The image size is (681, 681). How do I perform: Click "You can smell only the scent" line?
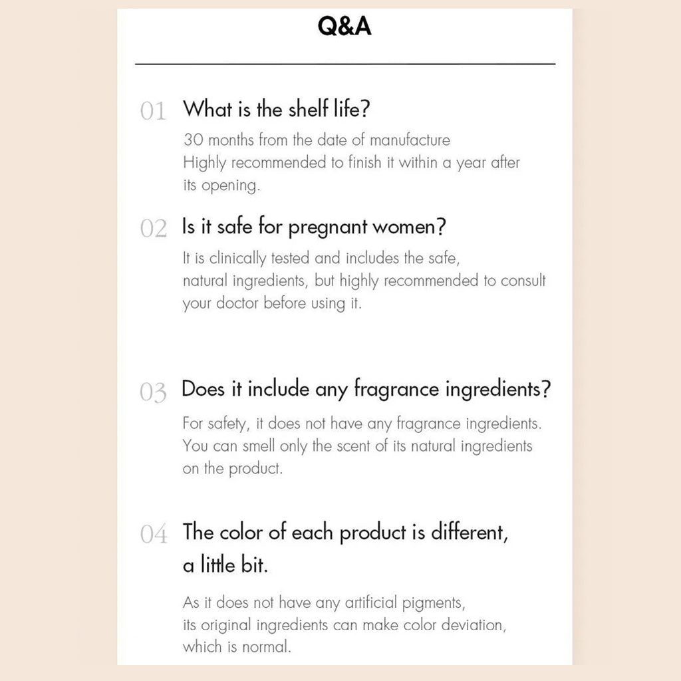point(358,446)
